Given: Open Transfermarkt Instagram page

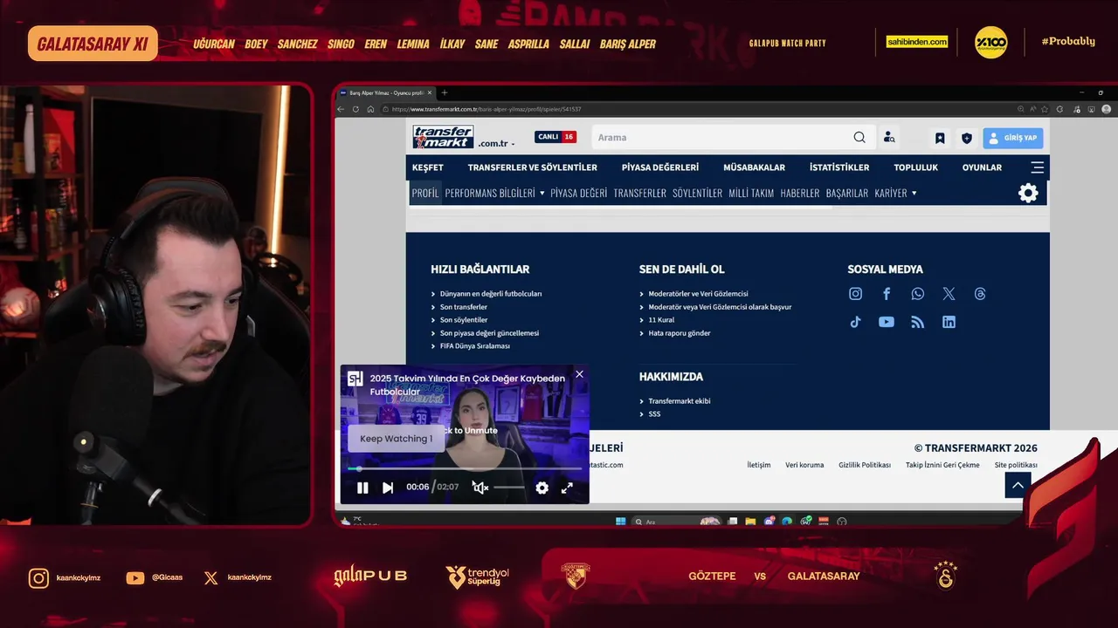Looking at the screenshot, I should (x=855, y=294).
